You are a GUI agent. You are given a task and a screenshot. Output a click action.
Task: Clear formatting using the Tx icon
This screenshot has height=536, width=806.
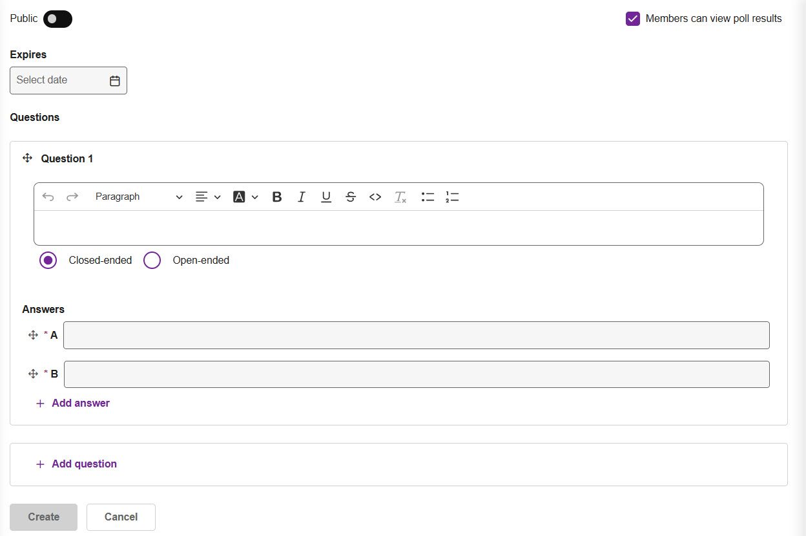[x=400, y=197]
